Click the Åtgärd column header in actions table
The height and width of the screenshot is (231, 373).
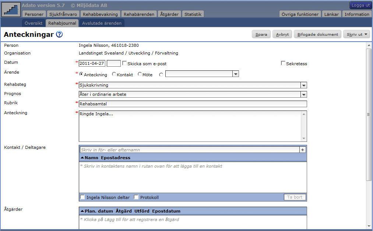click(124, 211)
